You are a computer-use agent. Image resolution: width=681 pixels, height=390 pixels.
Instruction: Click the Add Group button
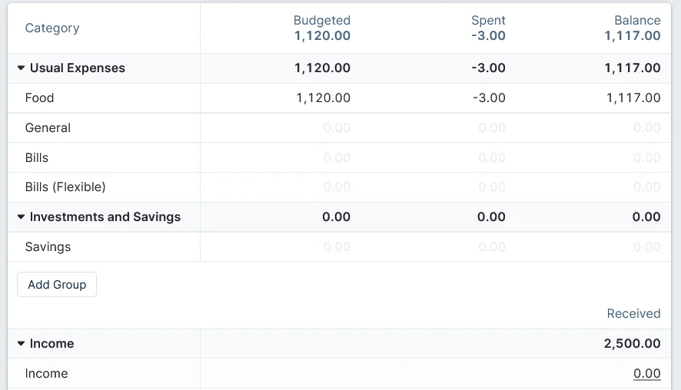tap(57, 285)
